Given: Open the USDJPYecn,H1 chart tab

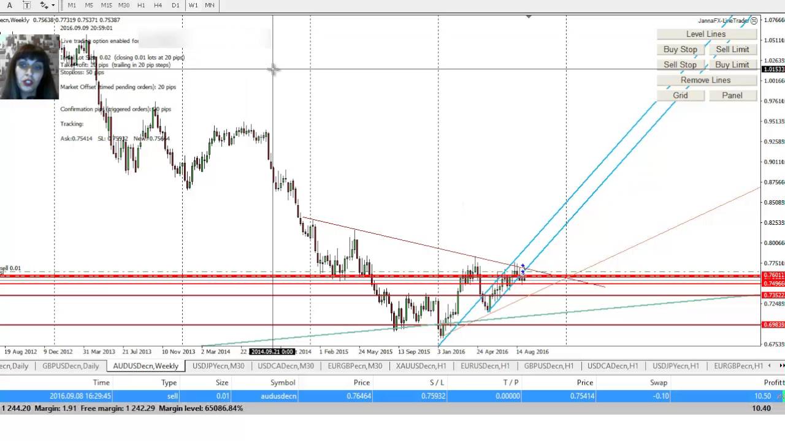Looking at the screenshot, I should pos(676,366).
